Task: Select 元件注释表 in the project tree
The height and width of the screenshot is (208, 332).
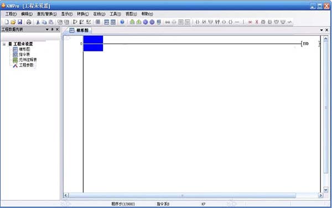Action: [x=28, y=60]
